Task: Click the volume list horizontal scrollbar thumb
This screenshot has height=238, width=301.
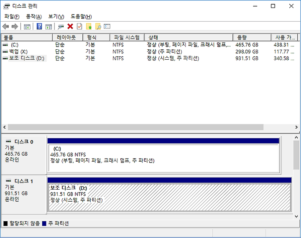Action: click(x=135, y=127)
